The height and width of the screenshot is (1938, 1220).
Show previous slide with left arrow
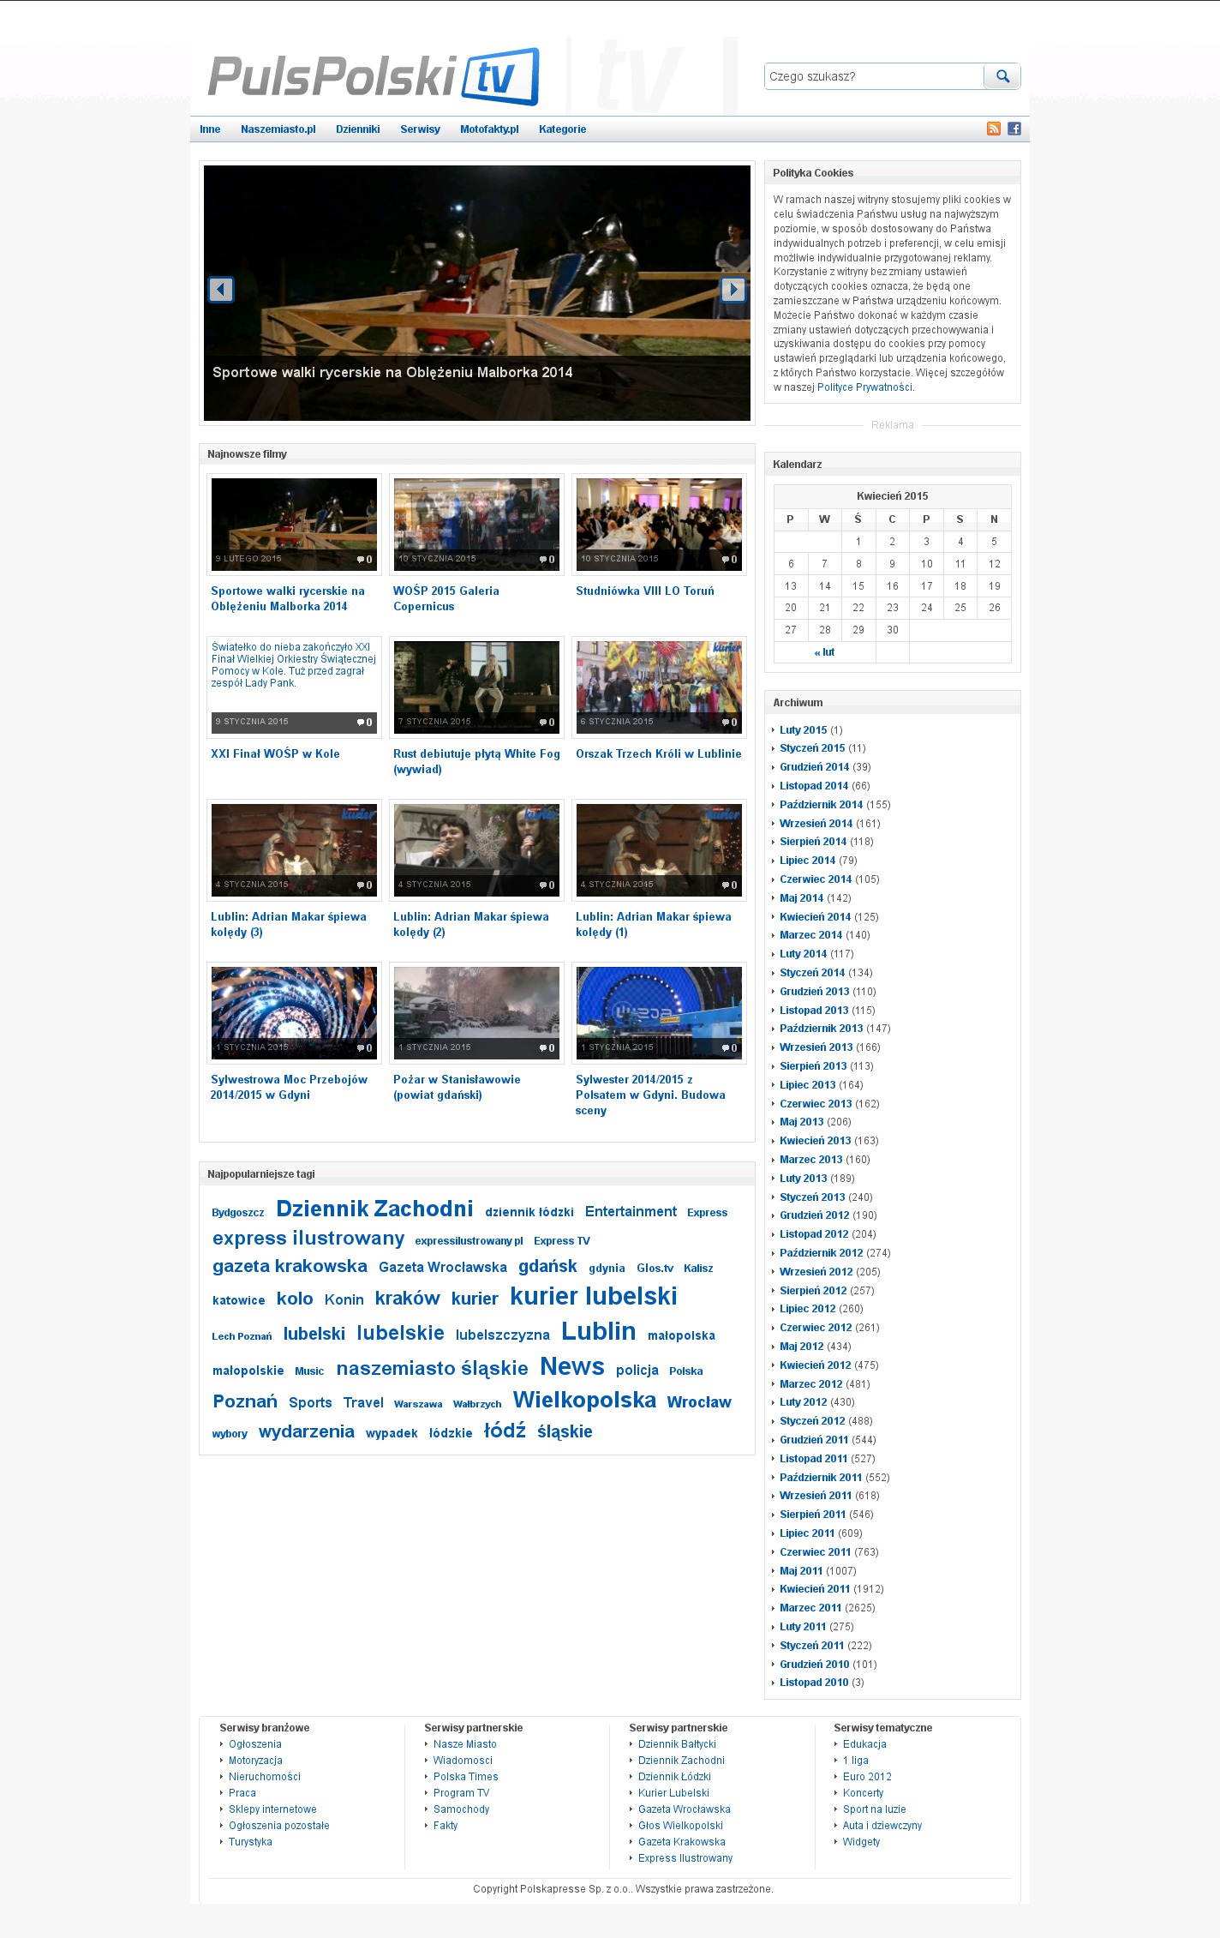pos(221,290)
